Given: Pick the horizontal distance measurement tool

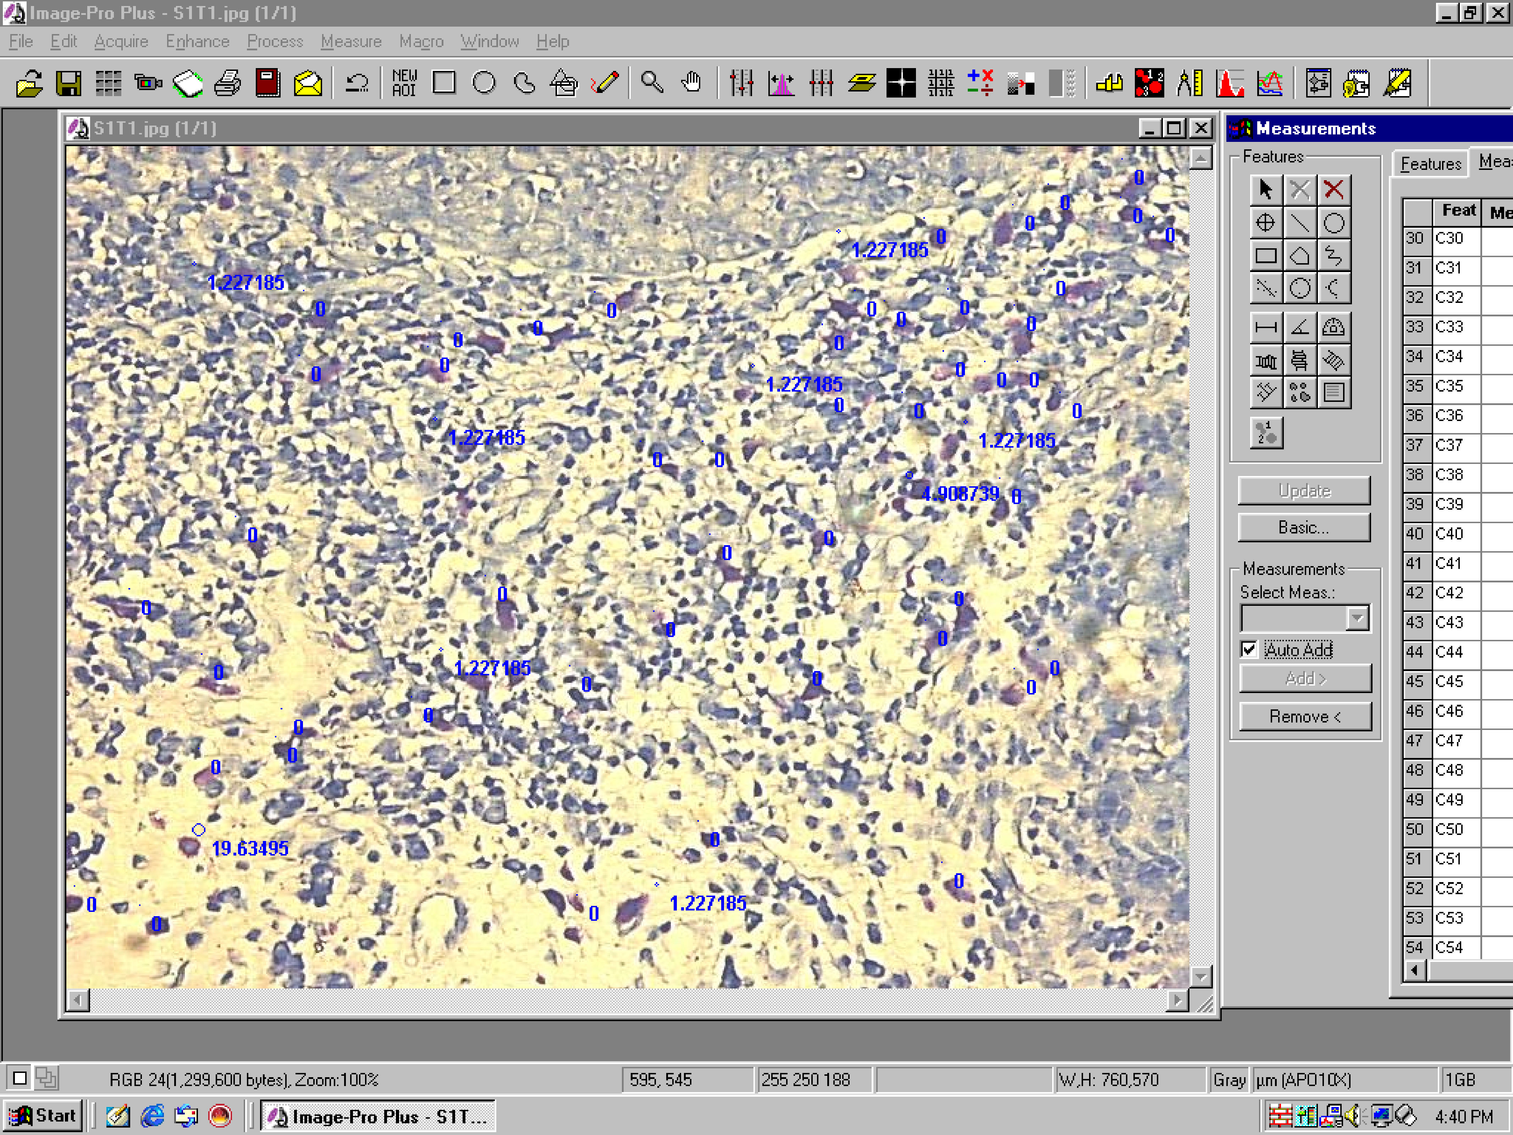Looking at the screenshot, I should pos(1265,327).
